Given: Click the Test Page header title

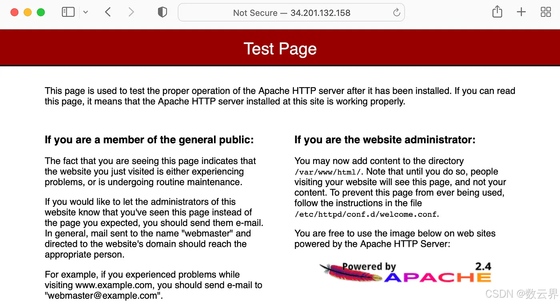Looking at the screenshot, I should (280, 49).
